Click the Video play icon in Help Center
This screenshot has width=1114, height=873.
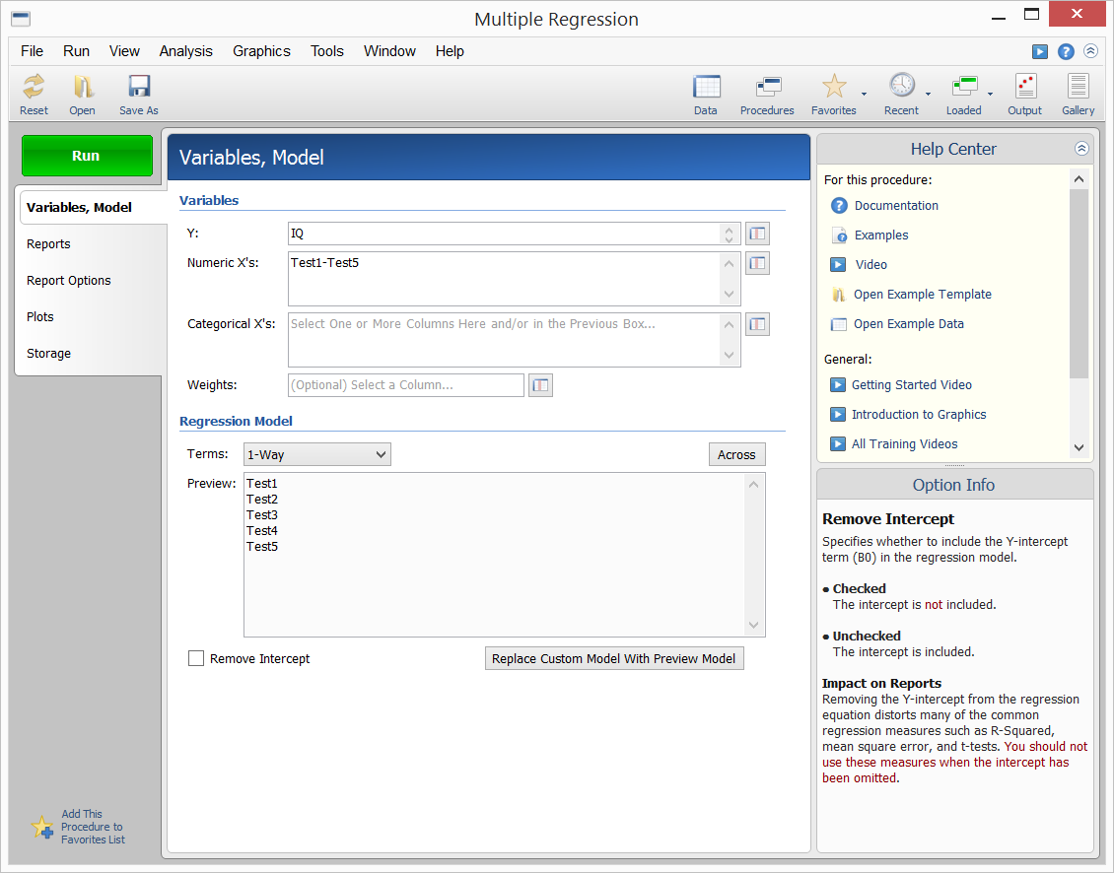click(x=838, y=265)
